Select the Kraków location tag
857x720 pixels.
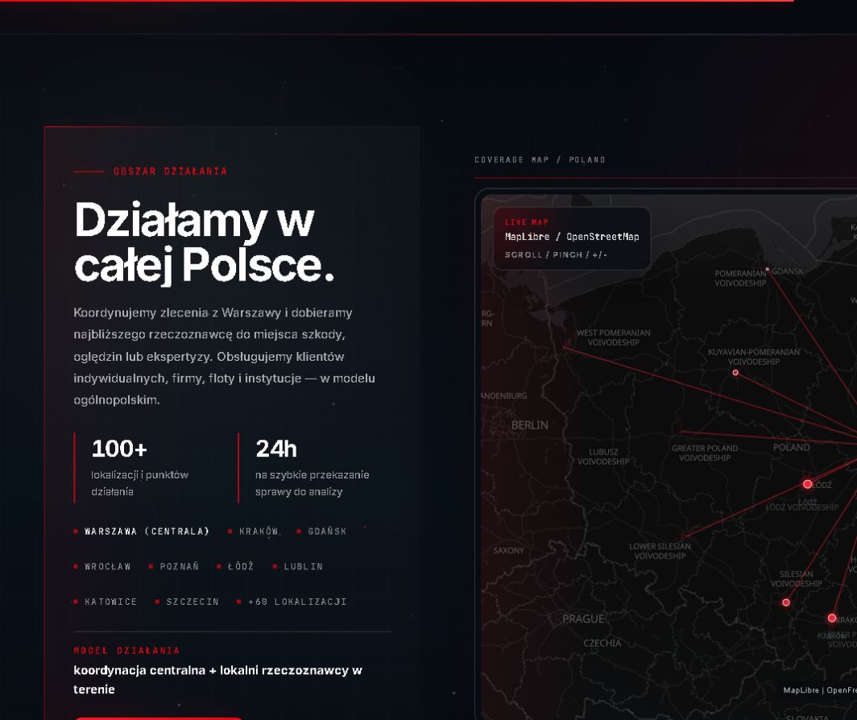click(x=253, y=532)
